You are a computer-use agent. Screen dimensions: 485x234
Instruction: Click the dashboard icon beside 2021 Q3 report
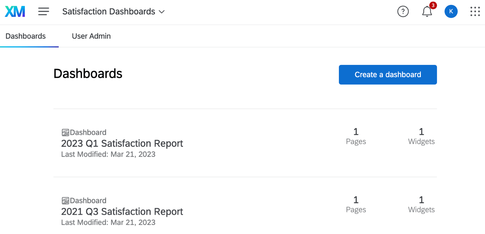click(x=65, y=200)
